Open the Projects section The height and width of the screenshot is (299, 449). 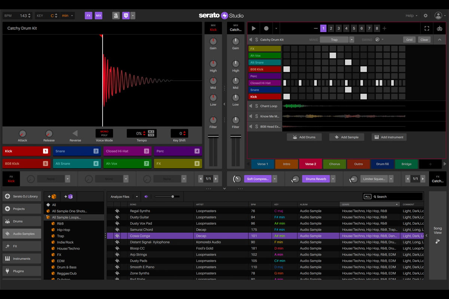[22, 209]
